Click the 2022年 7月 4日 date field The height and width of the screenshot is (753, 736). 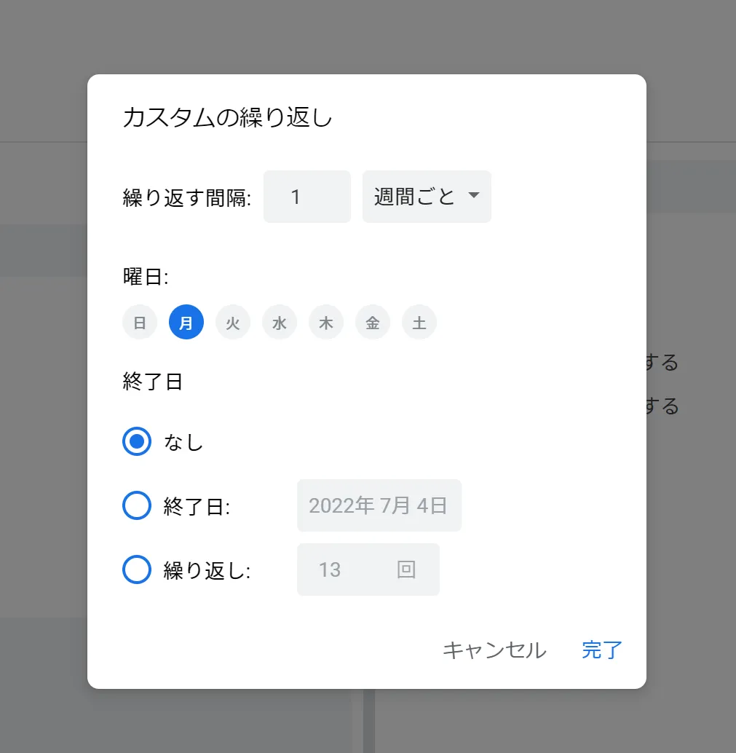pos(379,505)
